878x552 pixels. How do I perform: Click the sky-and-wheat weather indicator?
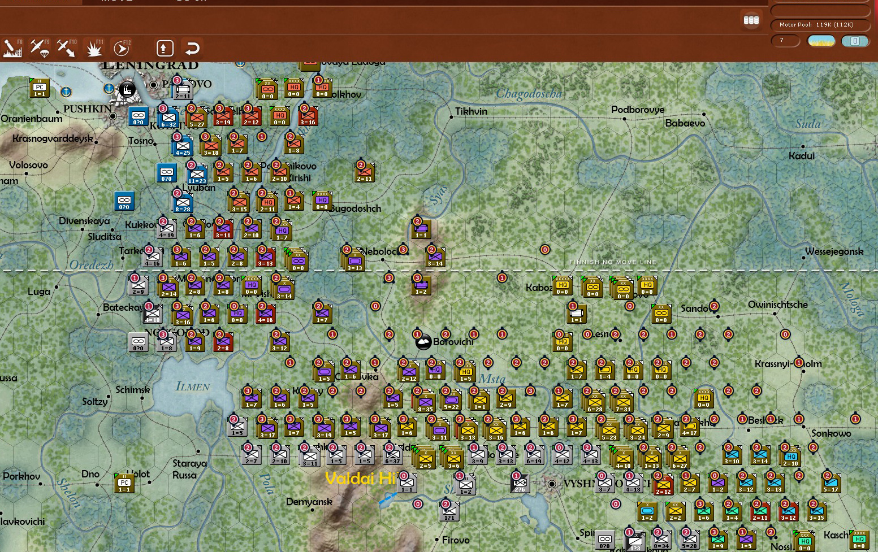[821, 41]
